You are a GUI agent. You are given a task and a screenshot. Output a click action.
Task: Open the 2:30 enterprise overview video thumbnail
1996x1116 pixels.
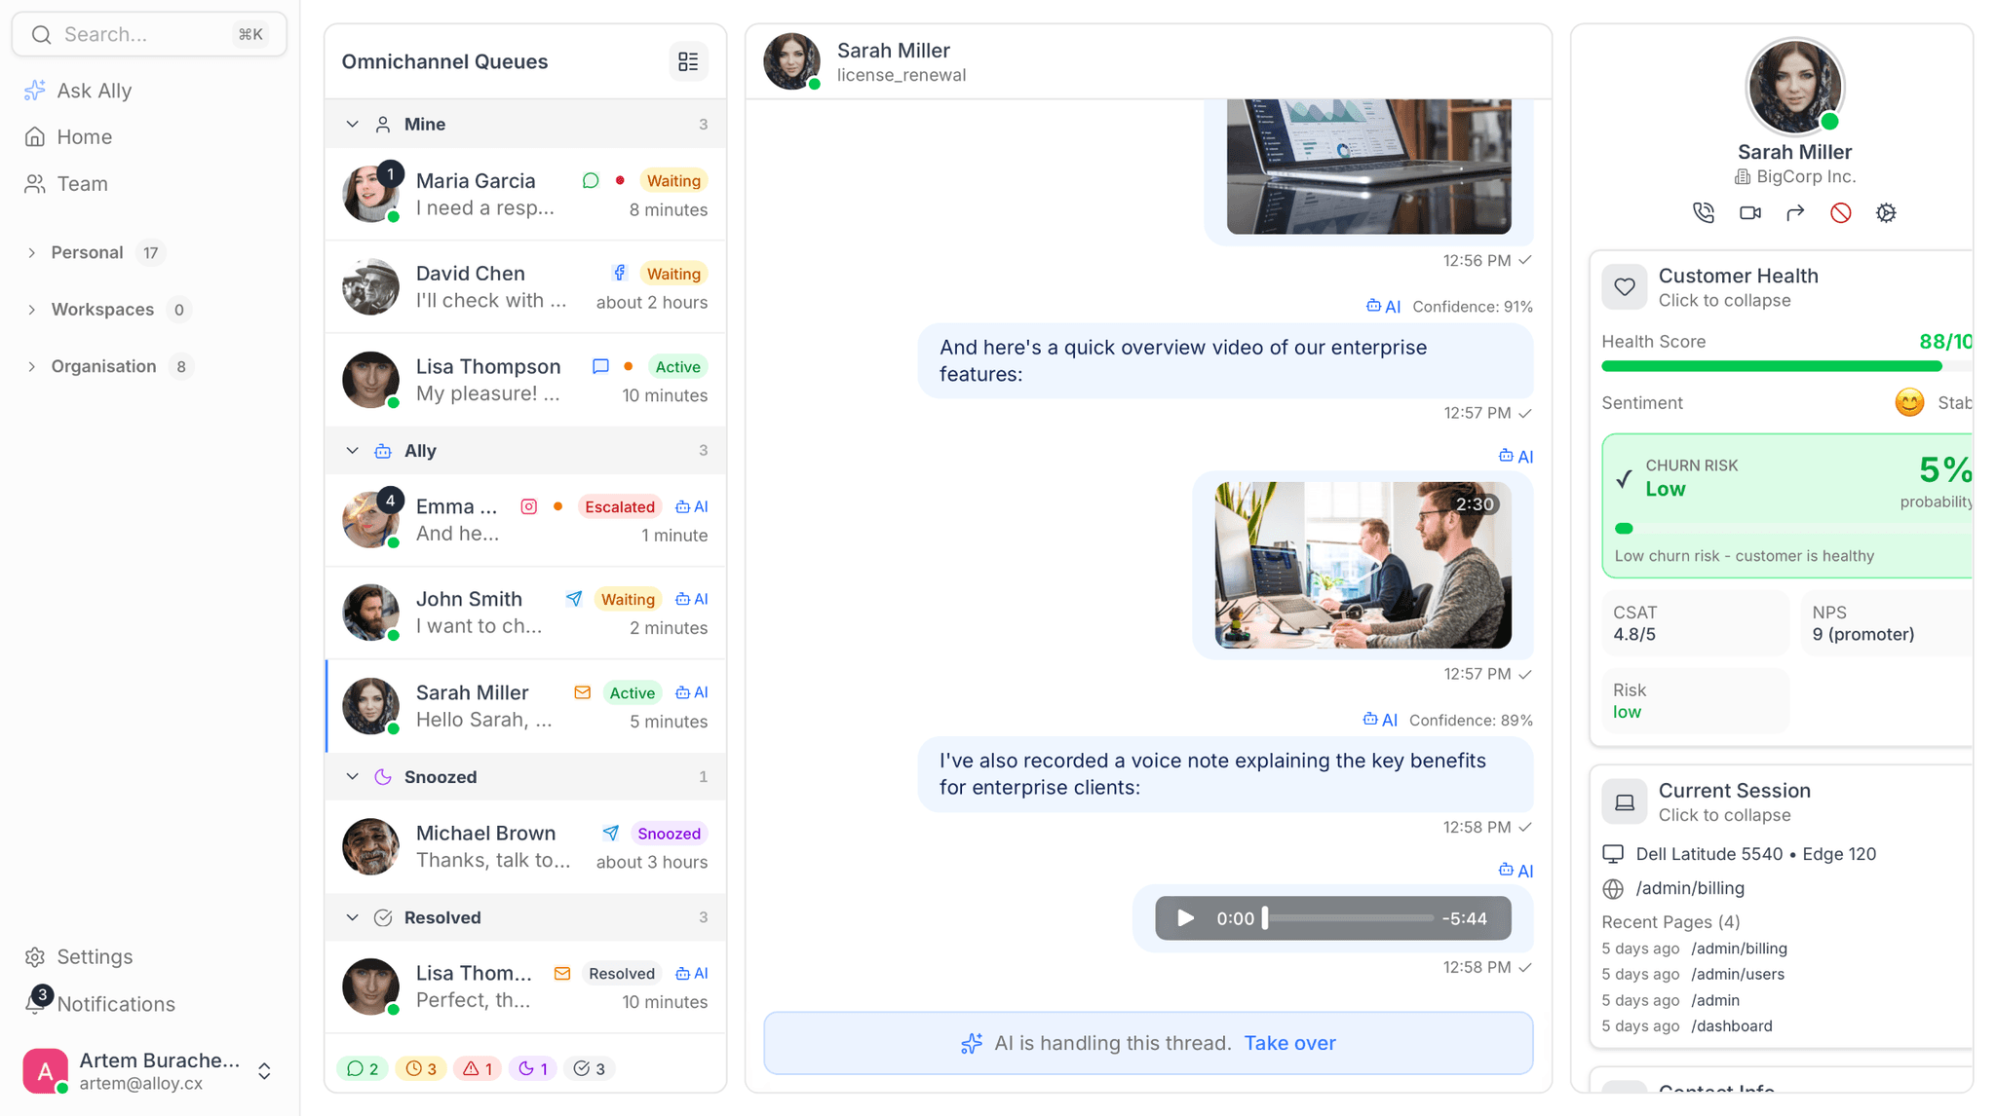(x=1363, y=565)
